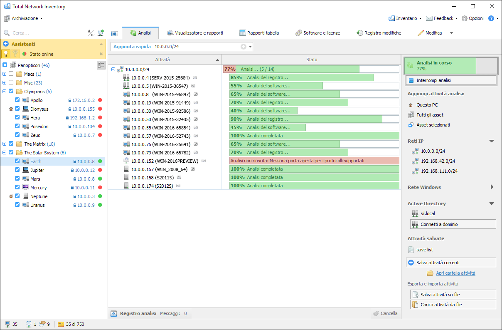
Task: Collapse the 10.0.0.0/24 task group
Action: coord(113,69)
